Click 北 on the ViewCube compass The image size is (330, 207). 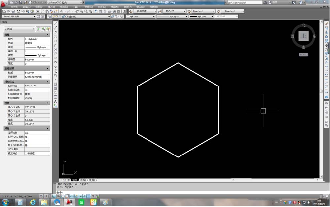tap(303, 25)
